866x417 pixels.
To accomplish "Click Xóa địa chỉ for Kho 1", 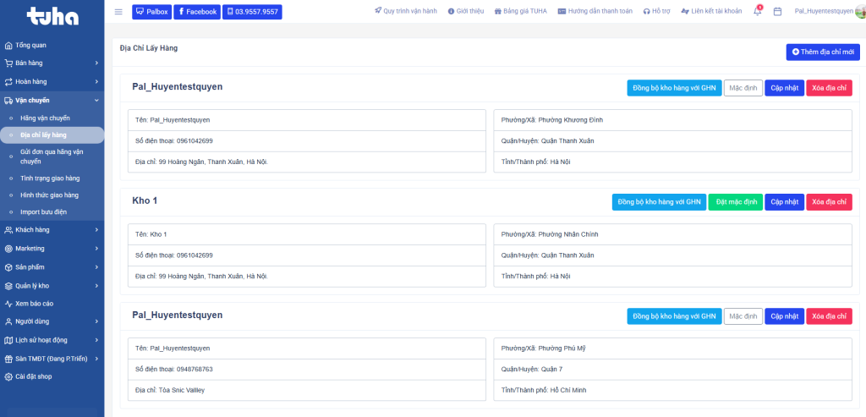I will pyautogui.click(x=829, y=202).
